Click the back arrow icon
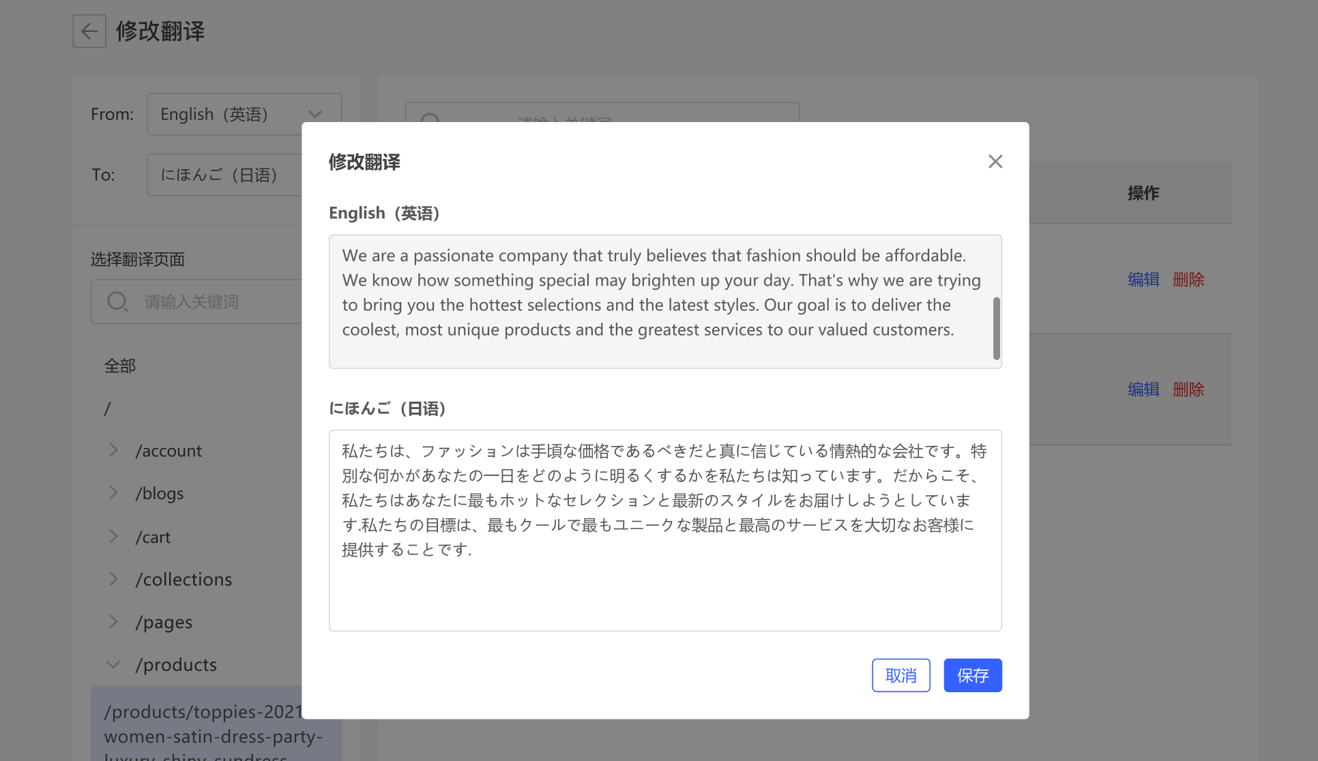 tap(89, 31)
